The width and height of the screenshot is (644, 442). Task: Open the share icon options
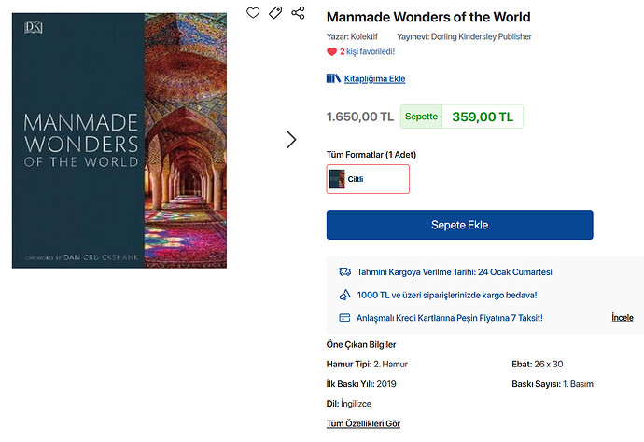tap(298, 13)
